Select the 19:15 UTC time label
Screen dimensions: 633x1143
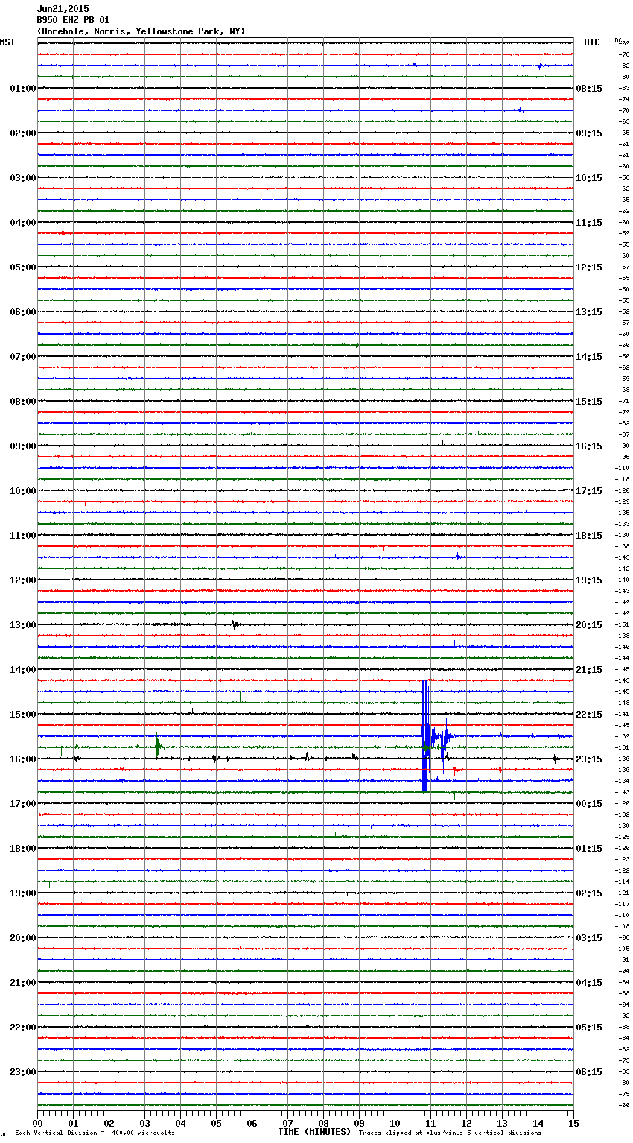tap(589, 580)
